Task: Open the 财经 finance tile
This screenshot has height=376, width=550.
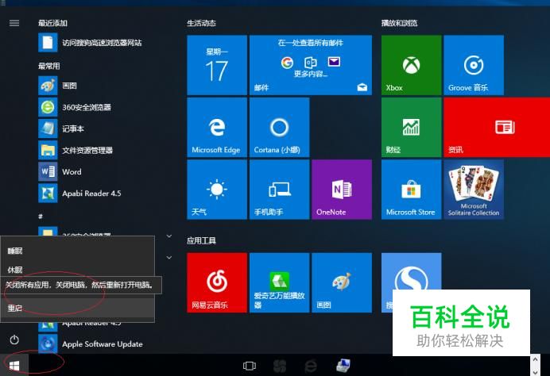Action: pos(411,127)
